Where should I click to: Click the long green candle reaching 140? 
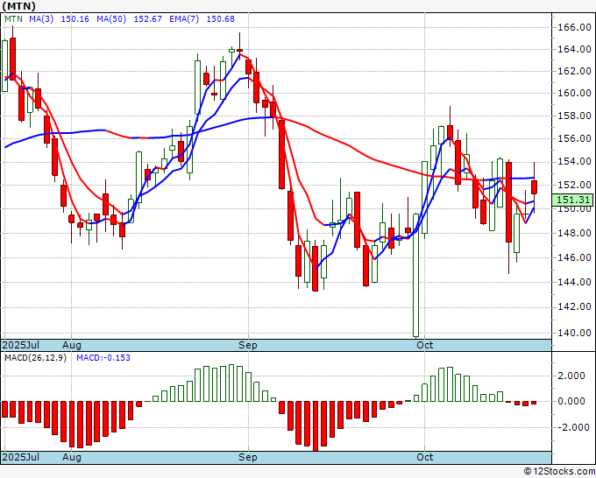point(415,275)
